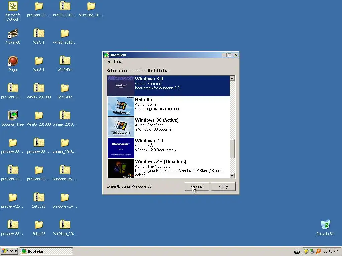Click the BootSkin taskbar button
This screenshot has height=256, width=342.
(x=46, y=251)
